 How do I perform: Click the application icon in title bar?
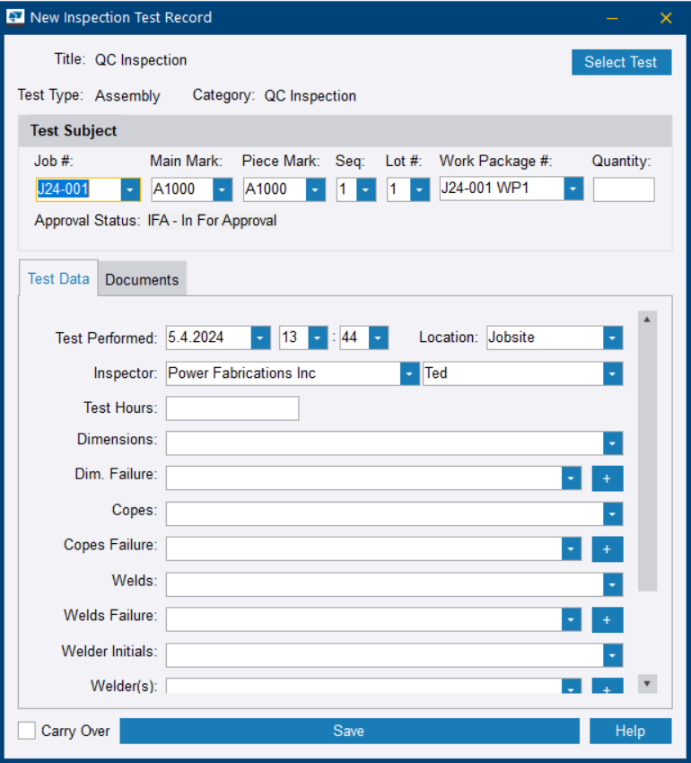coord(16,17)
